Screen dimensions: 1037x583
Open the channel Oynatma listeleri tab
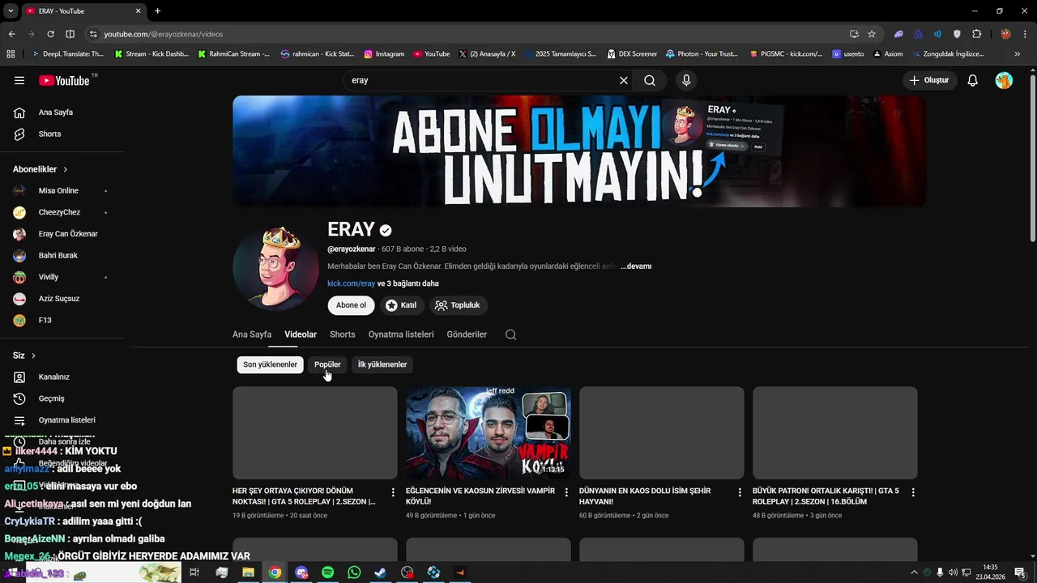click(x=401, y=334)
